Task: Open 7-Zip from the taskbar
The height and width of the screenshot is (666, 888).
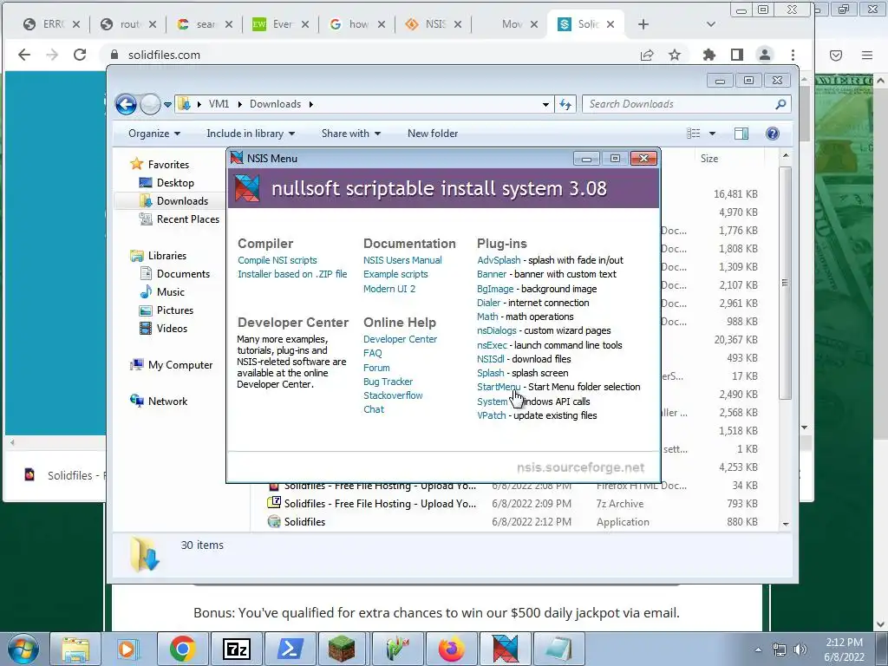Action: coord(237,649)
